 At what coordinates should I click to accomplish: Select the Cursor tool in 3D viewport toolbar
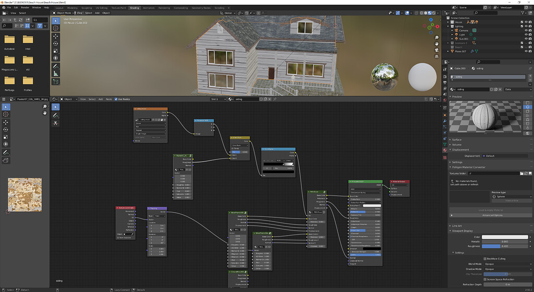[x=55, y=28]
